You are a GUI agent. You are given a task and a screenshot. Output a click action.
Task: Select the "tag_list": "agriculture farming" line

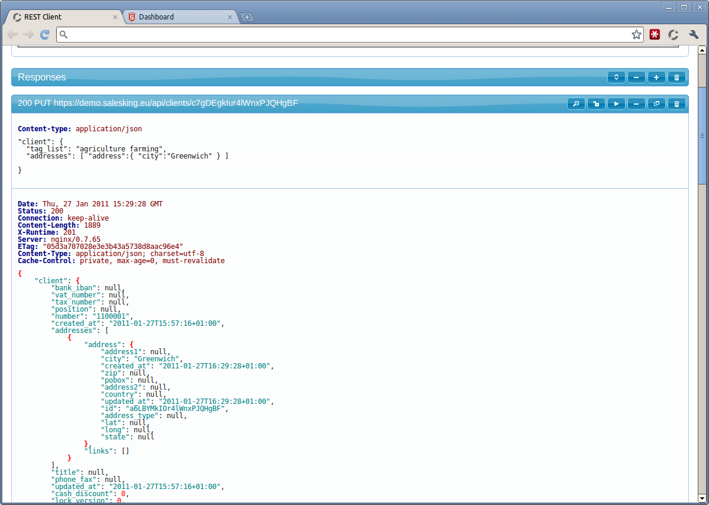[x=96, y=149]
